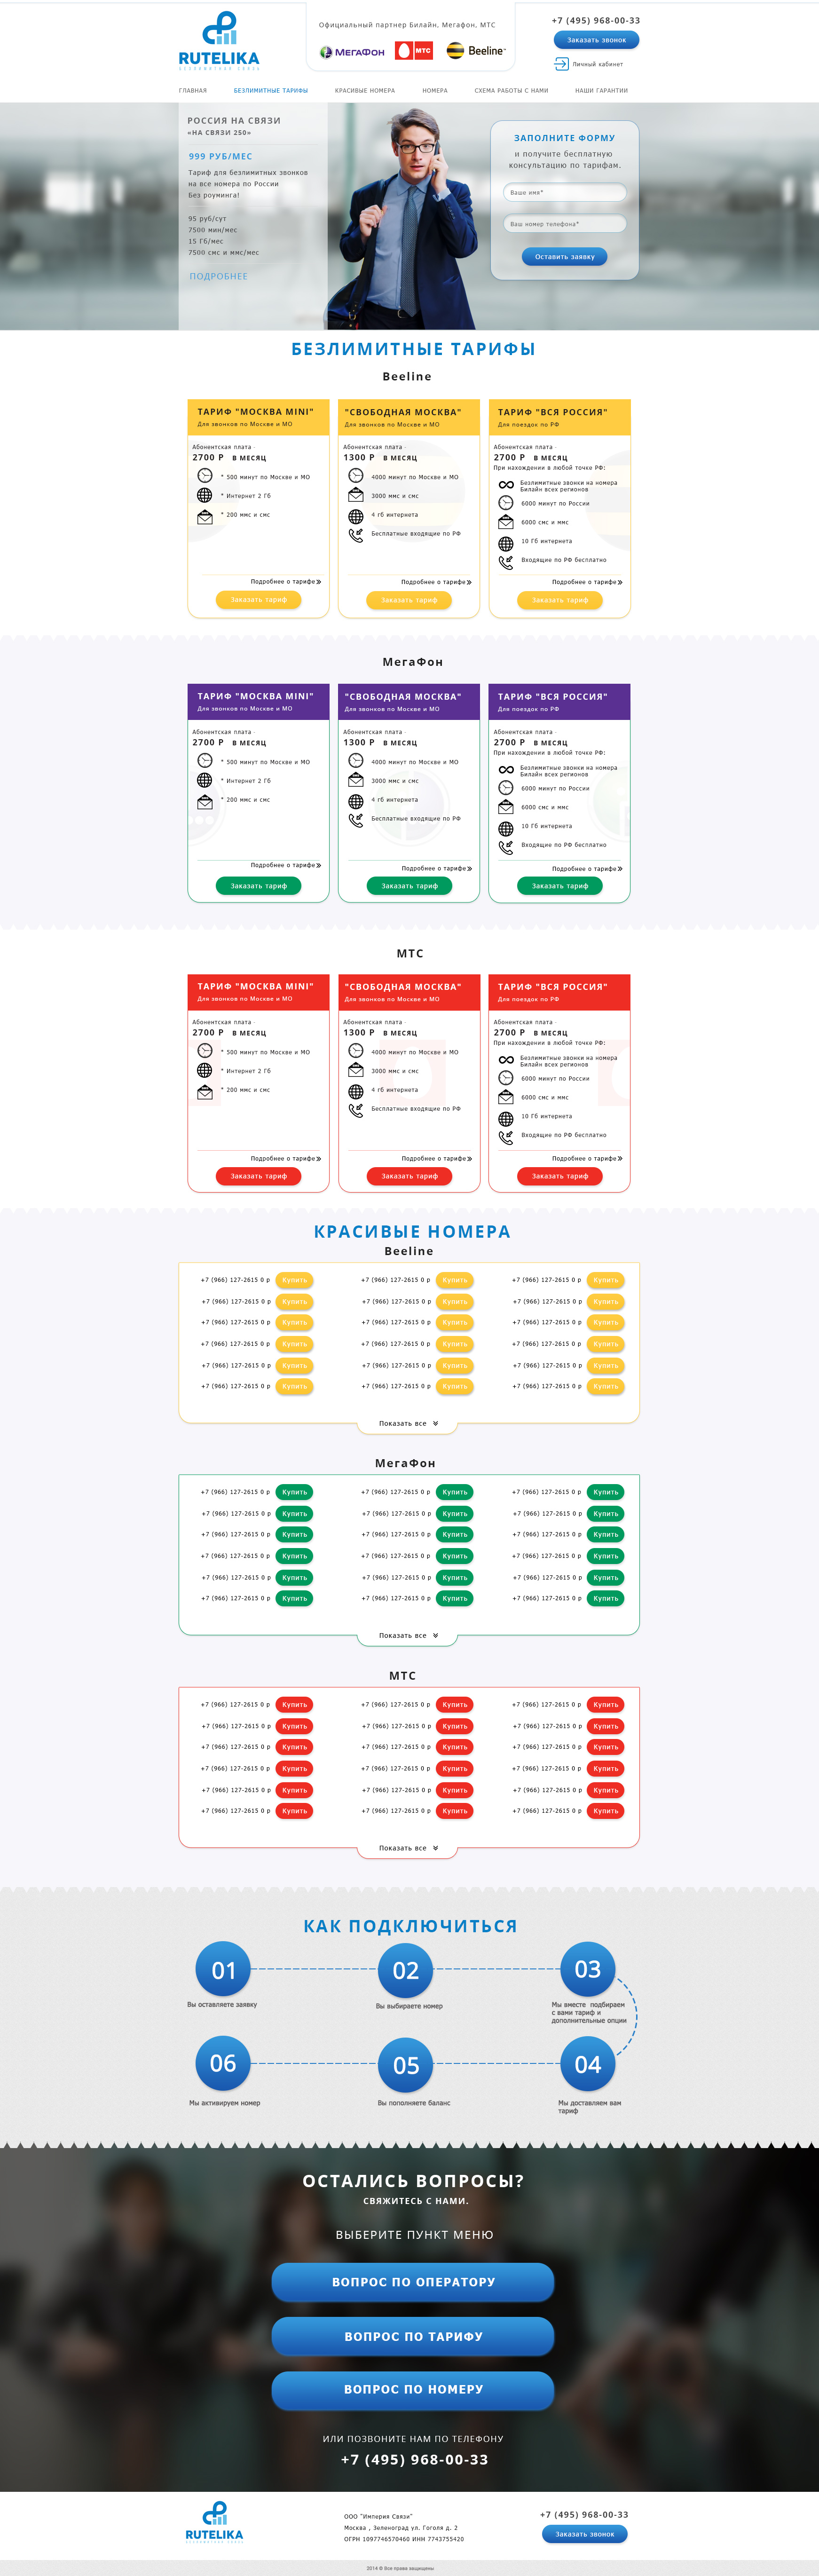Click the Beeline partner logo in header
This screenshot has width=819, height=2576.
(x=476, y=50)
